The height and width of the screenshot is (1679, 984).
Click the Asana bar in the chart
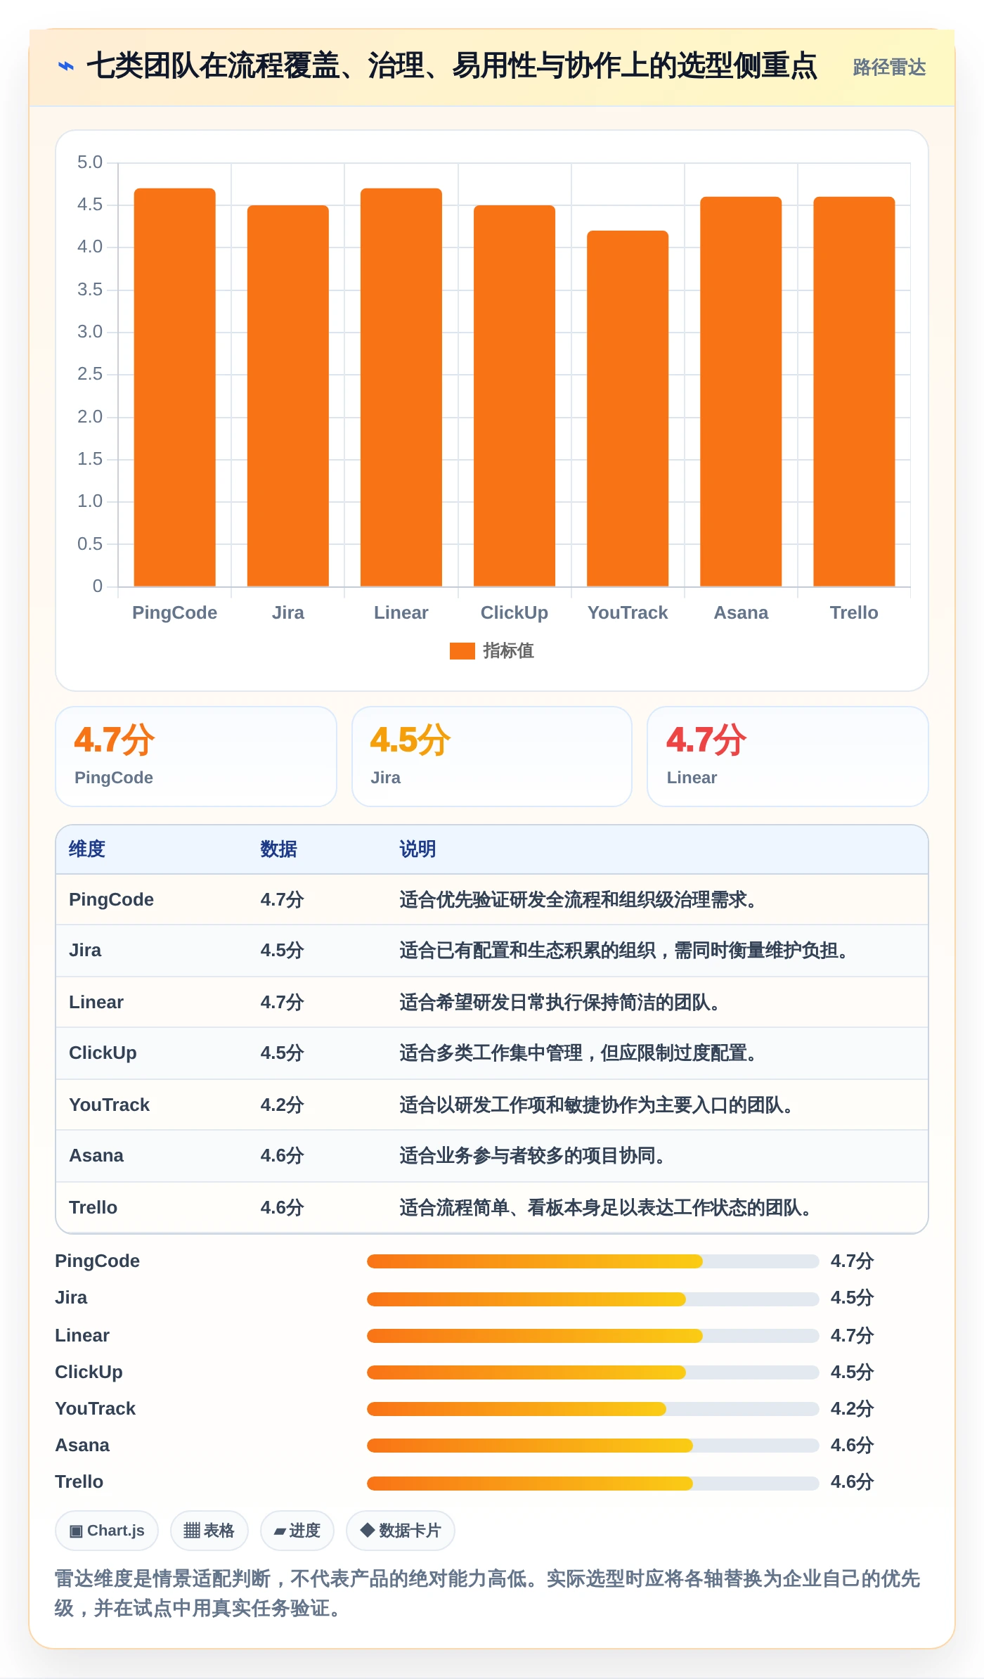point(741,392)
